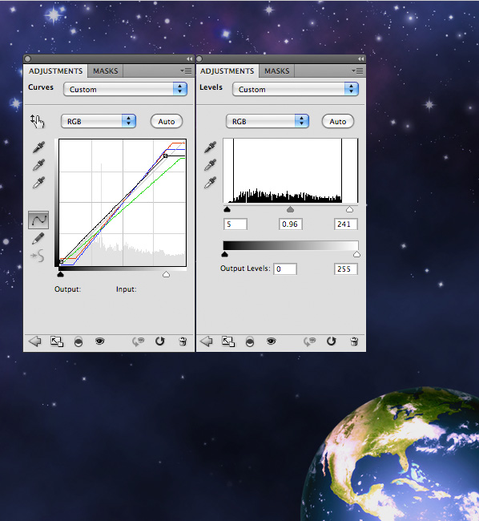Click the Levels input highlight slider
Viewport: 479px width, 521px height.
point(349,209)
